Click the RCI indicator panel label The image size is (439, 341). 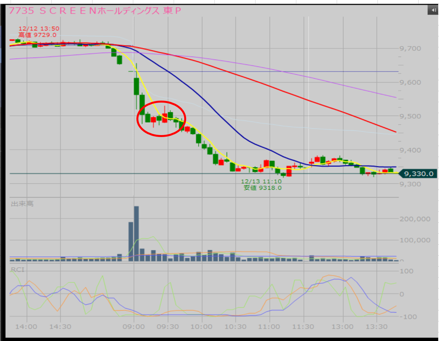(17, 269)
